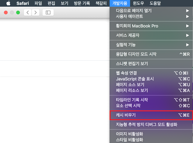Open 황지희의 MacBook Pro submenu
The height and width of the screenshot is (143, 193).
pos(151,26)
